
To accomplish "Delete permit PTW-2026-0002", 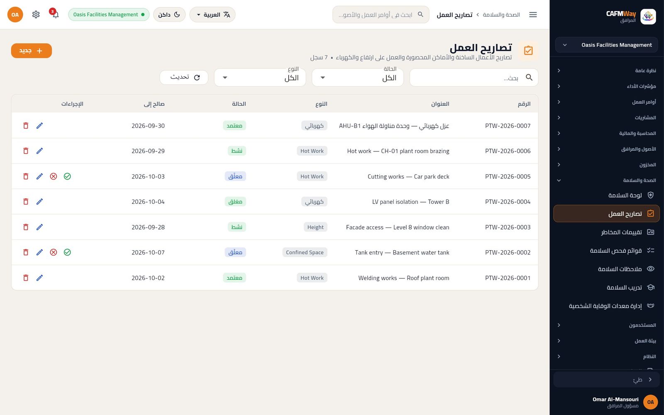I will (26, 252).
